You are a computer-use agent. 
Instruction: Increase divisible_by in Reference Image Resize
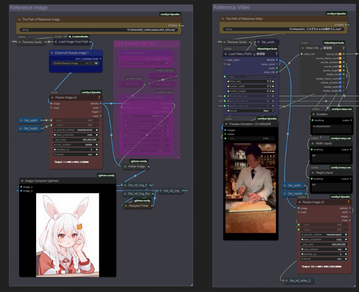[x=97, y=150]
